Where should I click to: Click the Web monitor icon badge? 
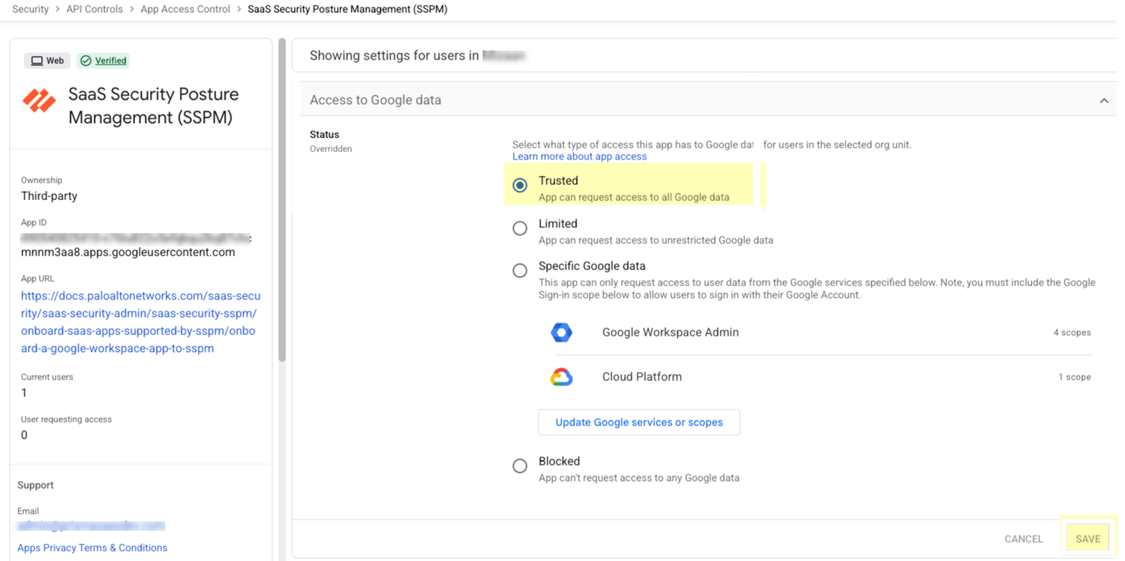(47, 61)
